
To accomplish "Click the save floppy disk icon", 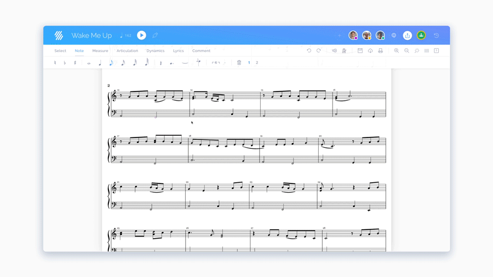I will (x=360, y=50).
